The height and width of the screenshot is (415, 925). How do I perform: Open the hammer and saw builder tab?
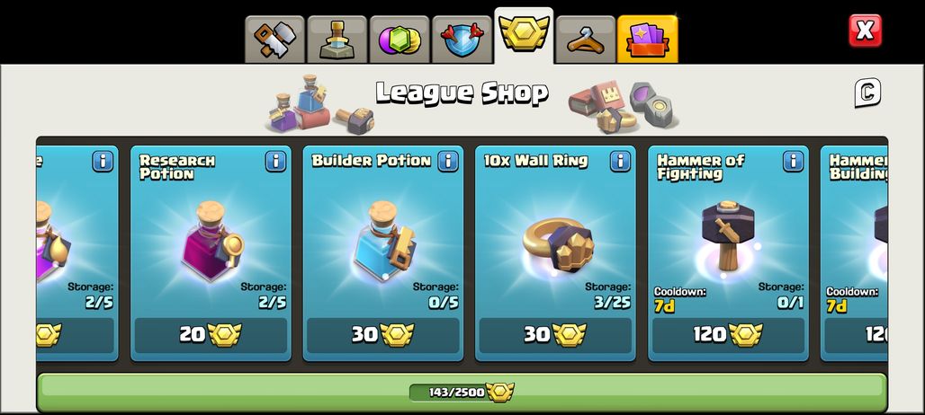pos(275,40)
